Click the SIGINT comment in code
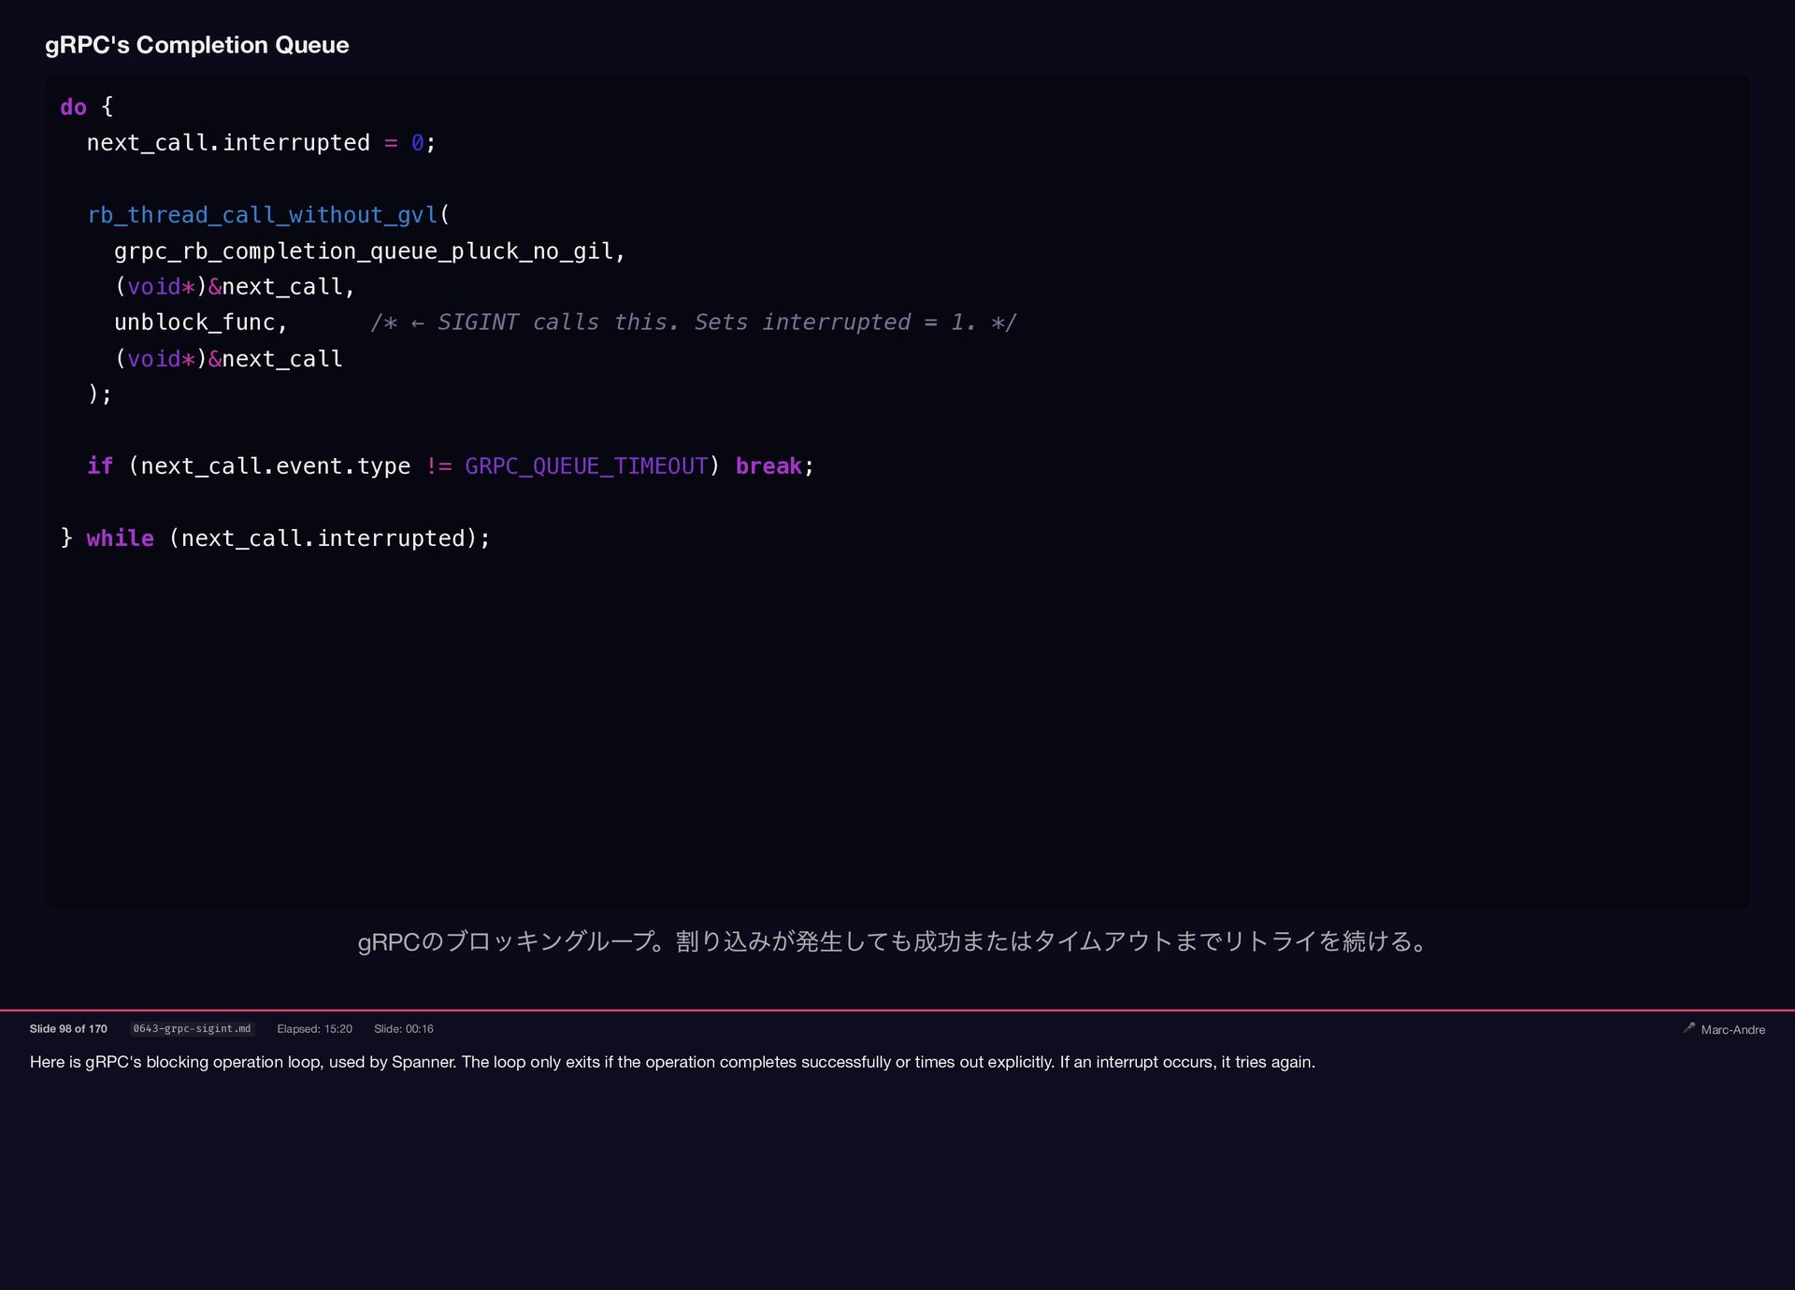 click(692, 322)
